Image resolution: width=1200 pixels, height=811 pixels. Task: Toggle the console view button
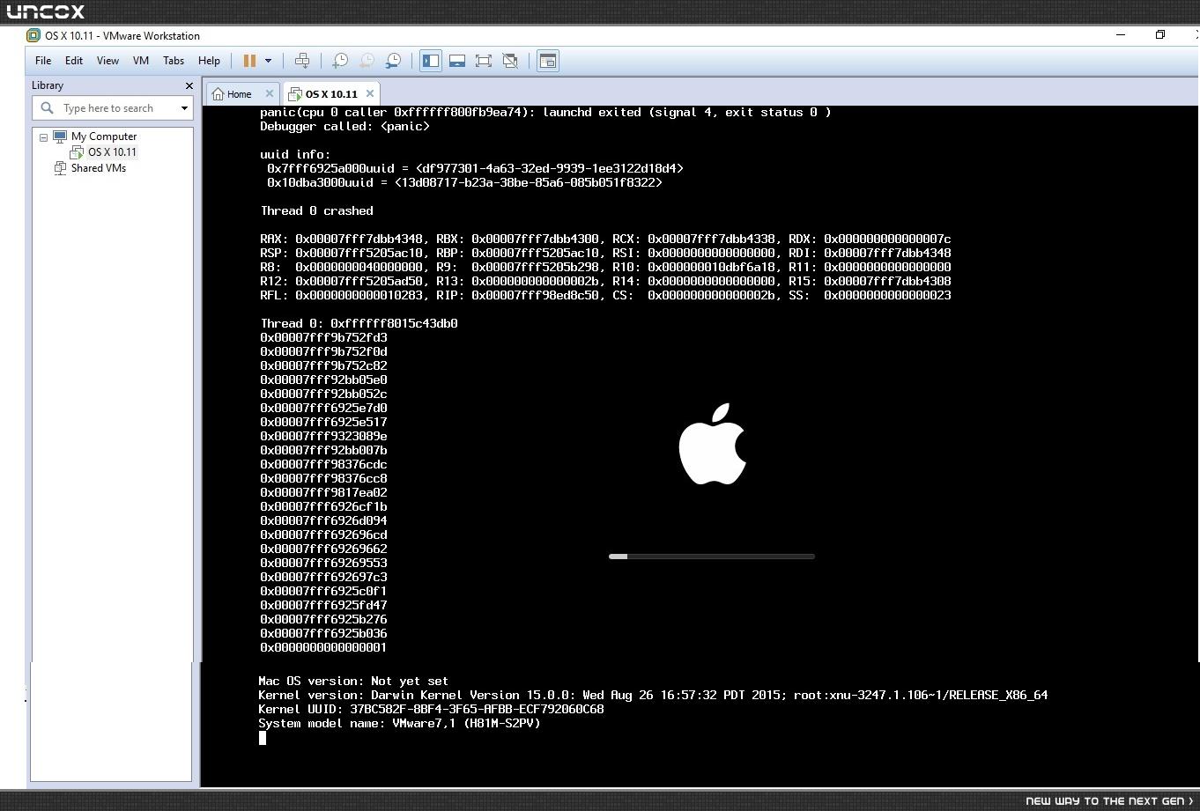click(x=547, y=61)
